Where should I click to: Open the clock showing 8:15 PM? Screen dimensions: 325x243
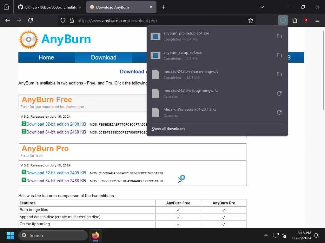pos(302,235)
